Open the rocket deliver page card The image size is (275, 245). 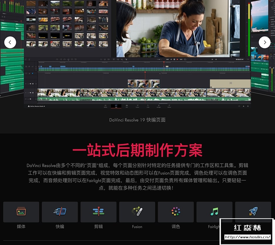pos(253,212)
